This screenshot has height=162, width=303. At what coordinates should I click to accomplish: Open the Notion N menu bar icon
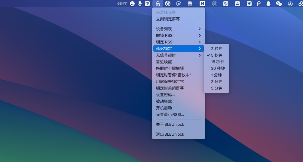click(x=202, y=4)
